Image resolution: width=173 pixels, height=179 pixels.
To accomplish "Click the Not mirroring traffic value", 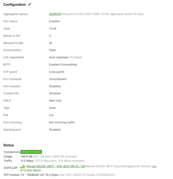I will (x=62, y=122).
